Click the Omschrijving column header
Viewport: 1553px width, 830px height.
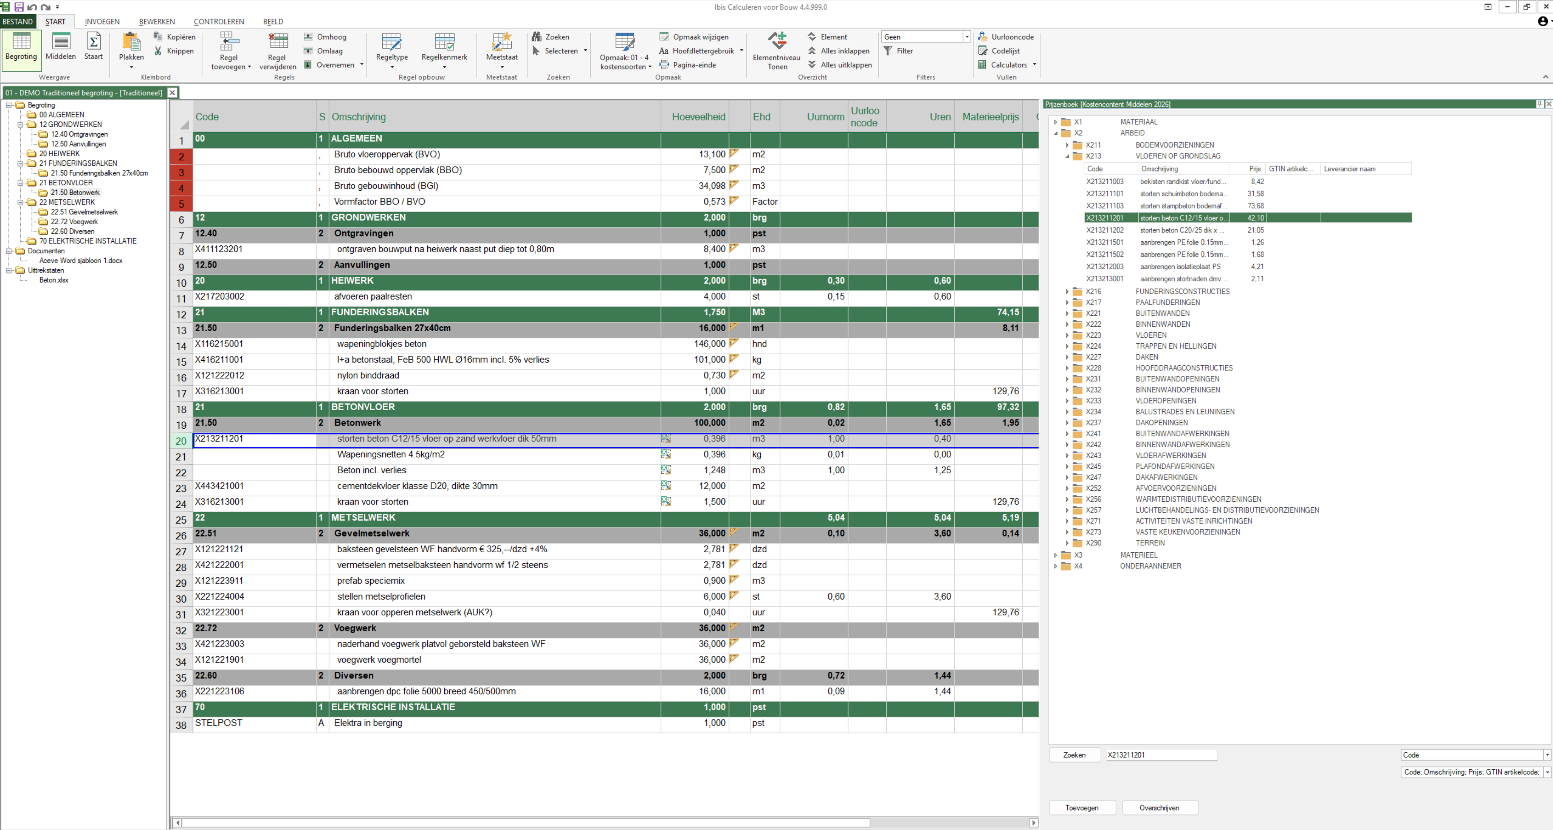[x=495, y=116]
